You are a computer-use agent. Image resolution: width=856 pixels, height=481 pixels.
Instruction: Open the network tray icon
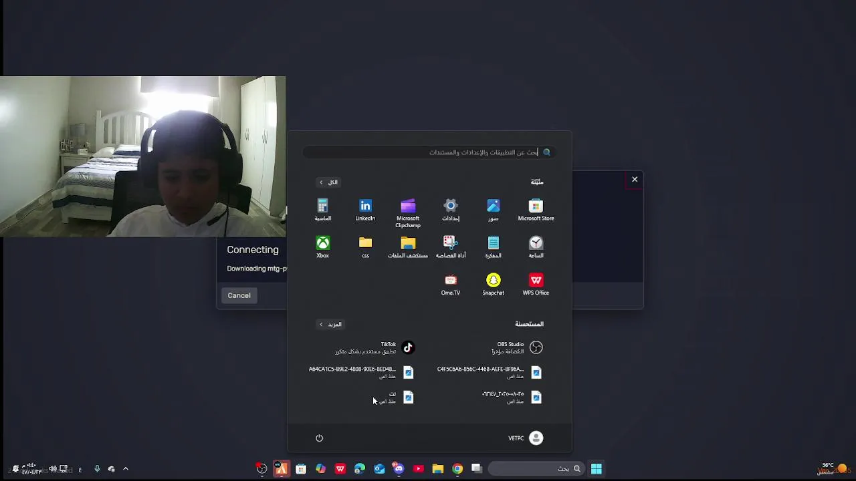64,469
